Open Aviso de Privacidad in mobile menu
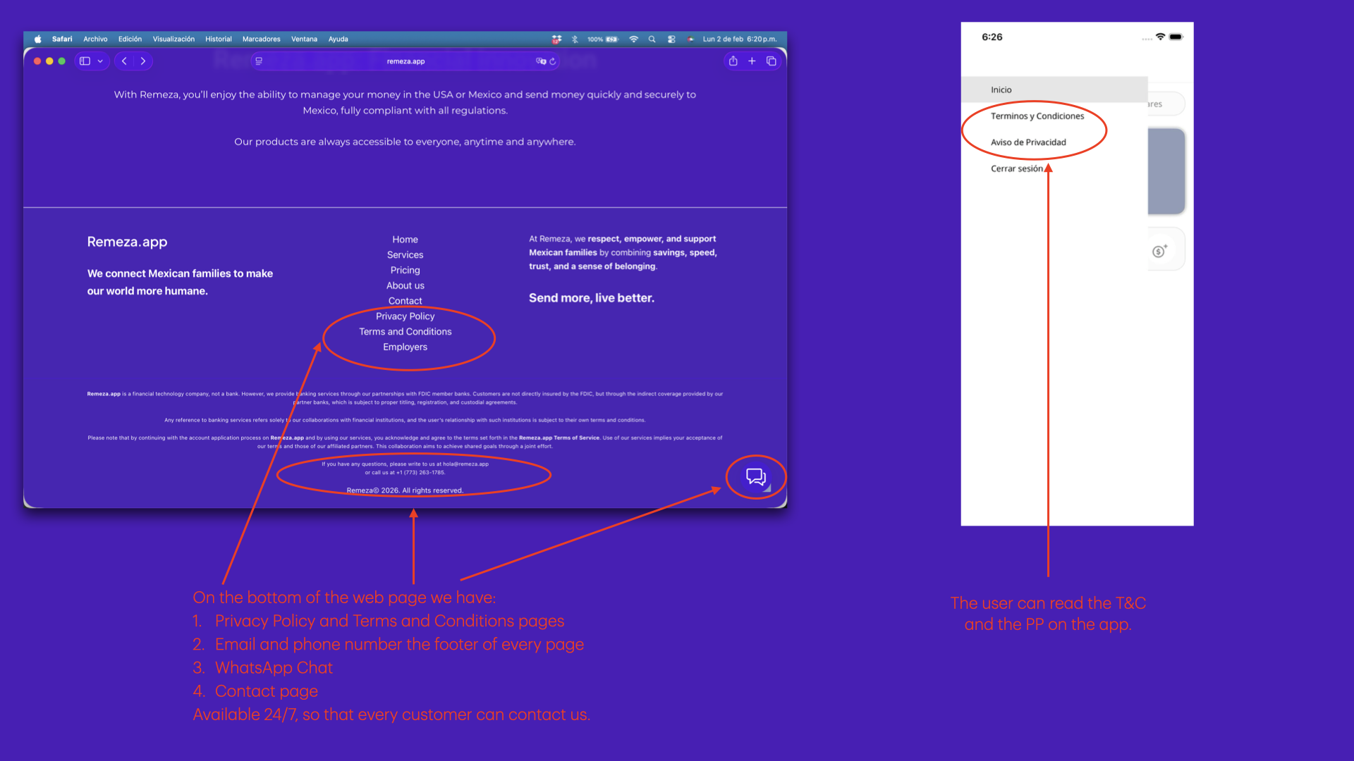The height and width of the screenshot is (761, 1354). point(1028,142)
